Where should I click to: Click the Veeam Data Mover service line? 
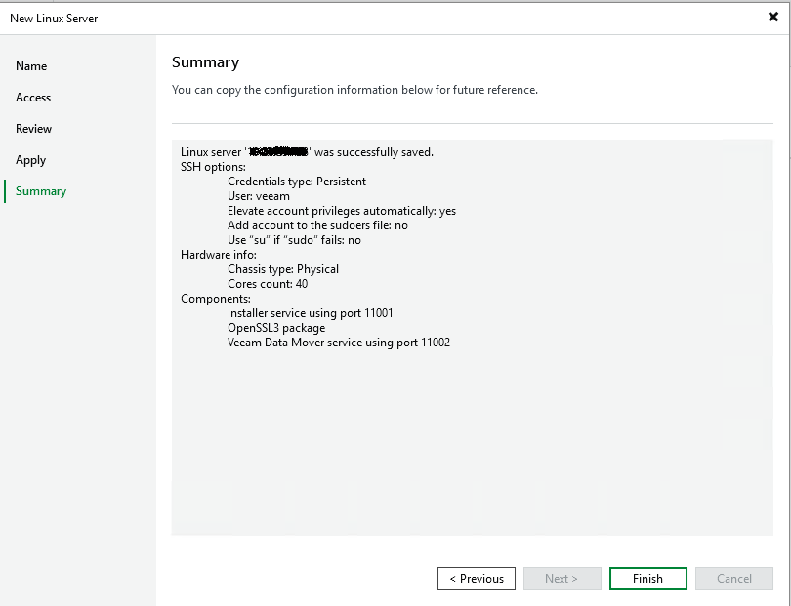[338, 343]
